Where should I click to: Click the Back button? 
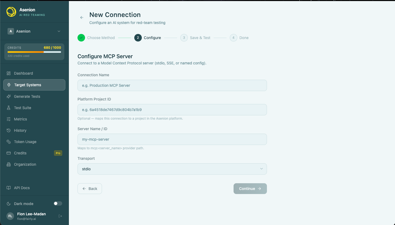point(90,189)
